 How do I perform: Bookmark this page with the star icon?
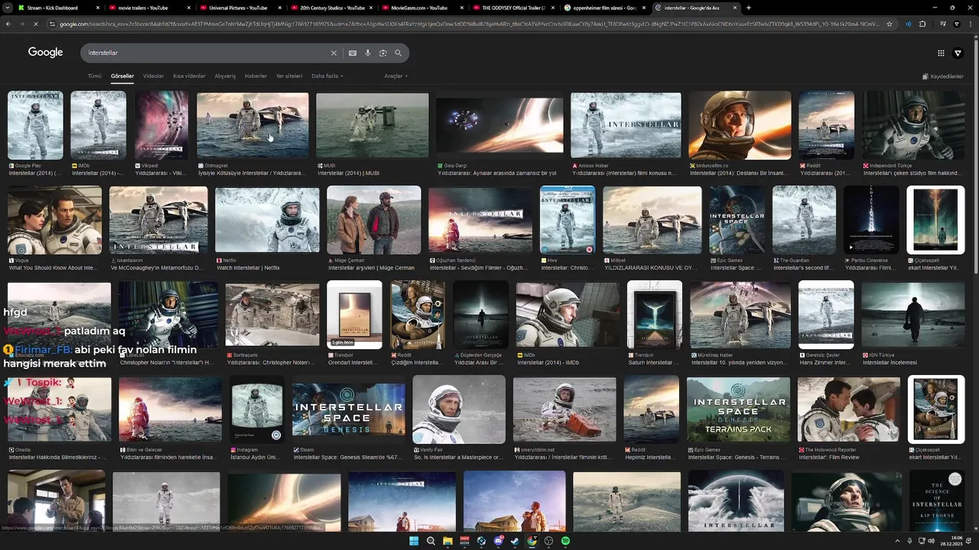890,24
